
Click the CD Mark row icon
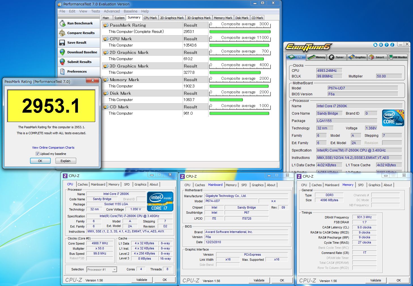(x=106, y=107)
